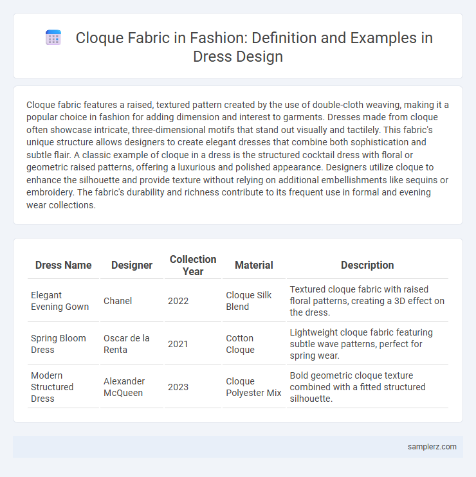The height and width of the screenshot is (477, 476).
Task: Select the 'Collection Year' column header
Action: click(x=193, y=265)
